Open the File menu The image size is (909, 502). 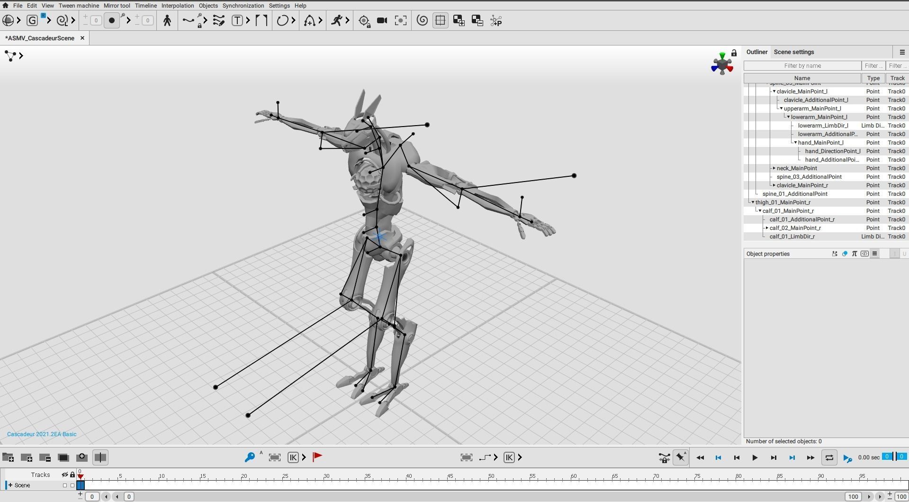(x=18, y=6)
